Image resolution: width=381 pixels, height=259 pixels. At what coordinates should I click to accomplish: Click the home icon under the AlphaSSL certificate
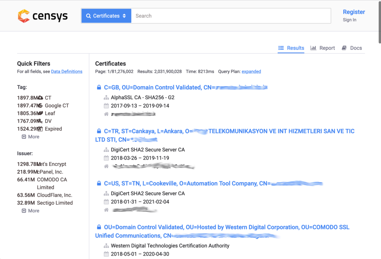pos(106,114)
